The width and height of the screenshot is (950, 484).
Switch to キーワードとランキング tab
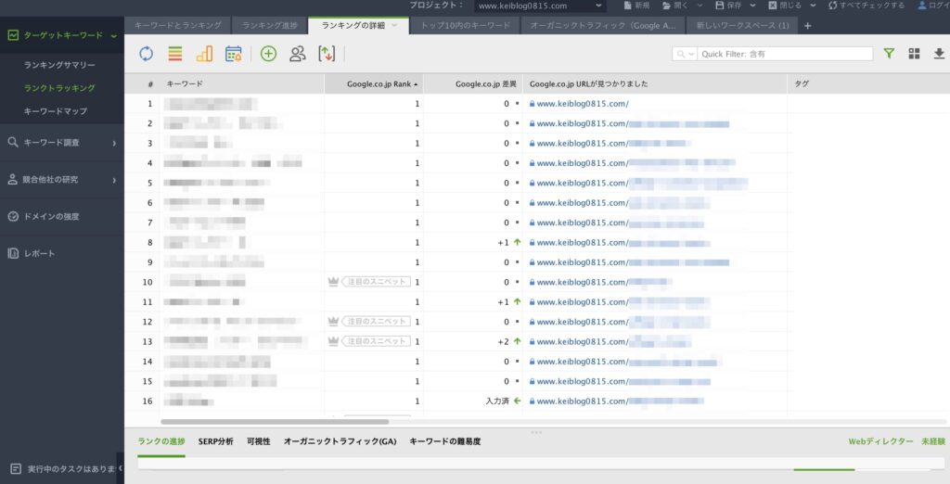click(177, 25)
